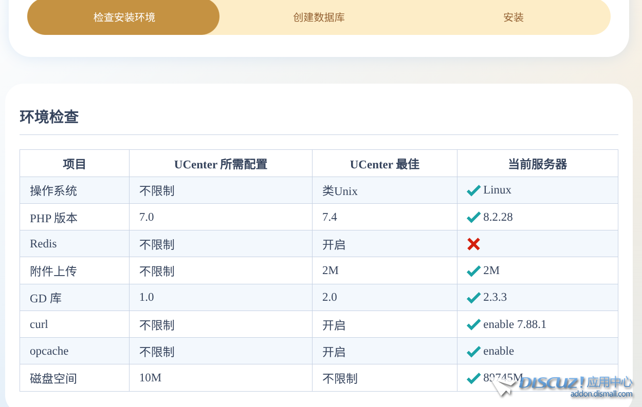Click the 10M required disk space
The width and height of the screenshot is (642, 407).
(150, 377)
